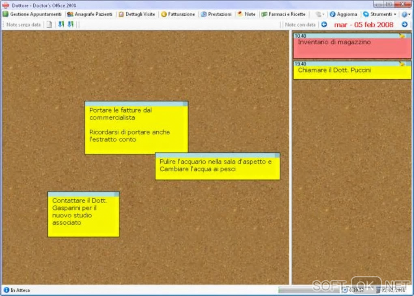Open Anagrafe Pazienti section
414x296 pixels.
[x=90, y=14]
